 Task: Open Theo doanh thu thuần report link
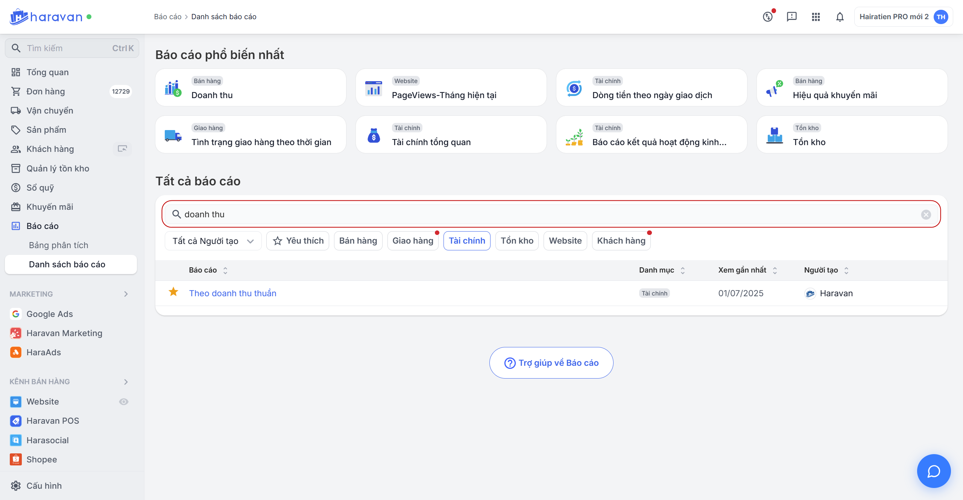pyautogui.click(x=232, y=293)
